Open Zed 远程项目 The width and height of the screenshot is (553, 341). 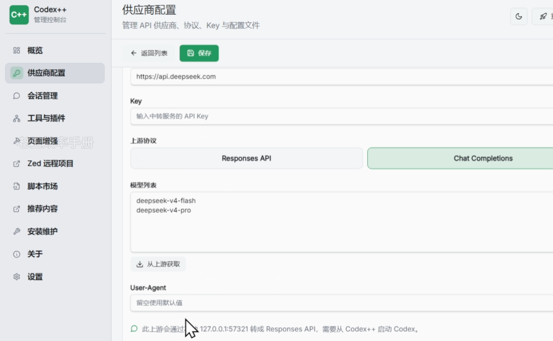[55, 164]
